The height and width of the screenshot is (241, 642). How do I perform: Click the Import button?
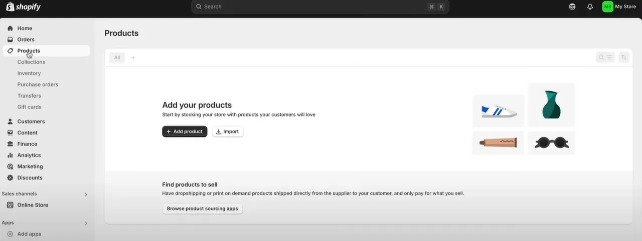pyautogui.click(x=228, y=131)
